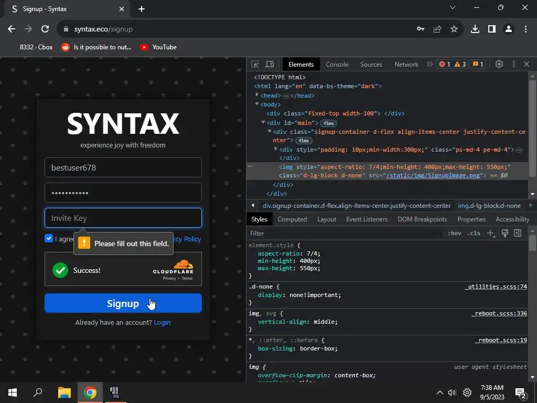Open the Login link
The width and height of the screenshot is (537, 403).
(x=162, y=323)
